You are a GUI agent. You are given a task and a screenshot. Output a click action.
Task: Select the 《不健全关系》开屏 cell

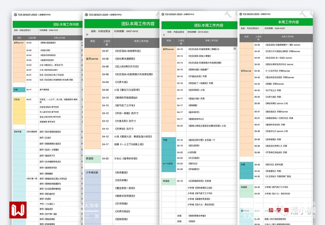coord(211,77)
